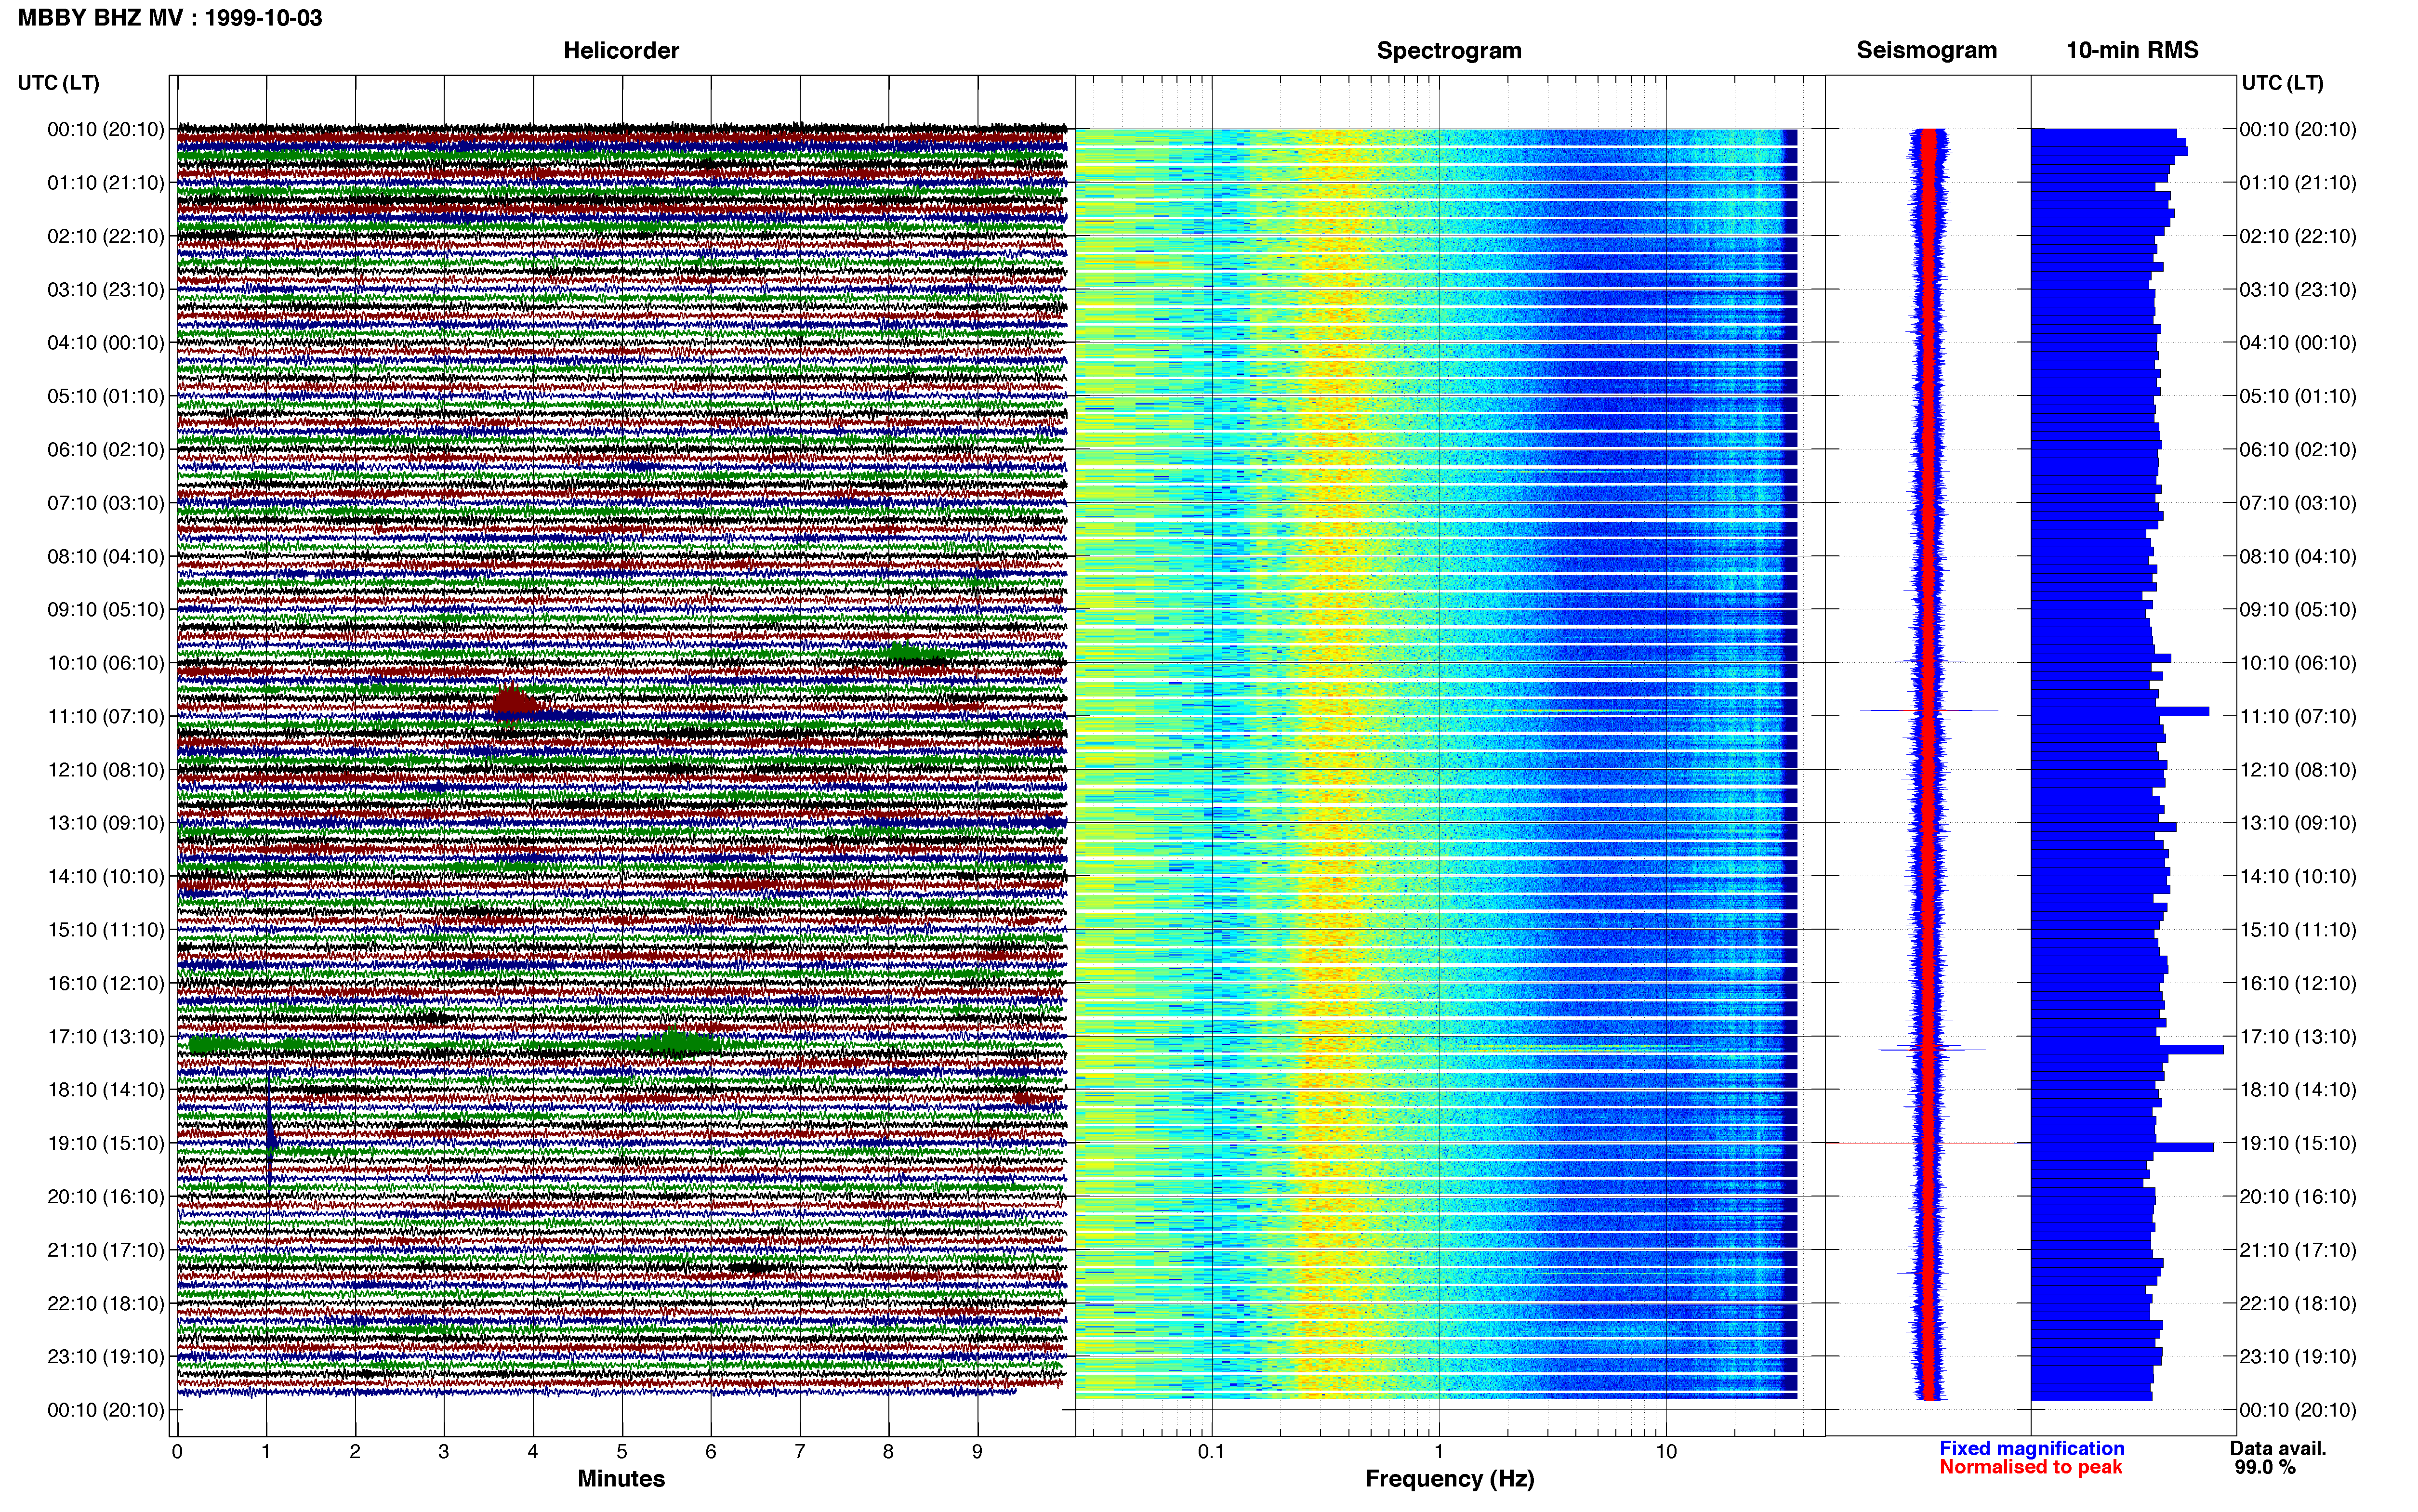Click the 'Spectrogram' panel heading
The width and height of the screenshot is (2418, 1512).
click(1449, 51)
